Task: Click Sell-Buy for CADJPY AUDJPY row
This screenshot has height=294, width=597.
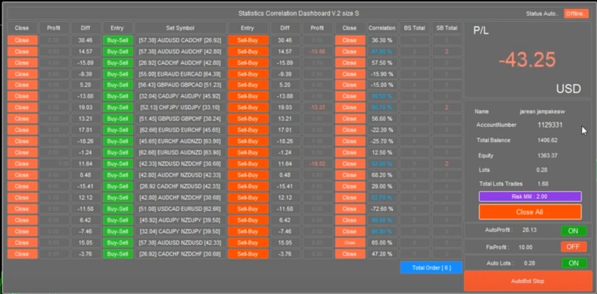Action: (248, 96)
